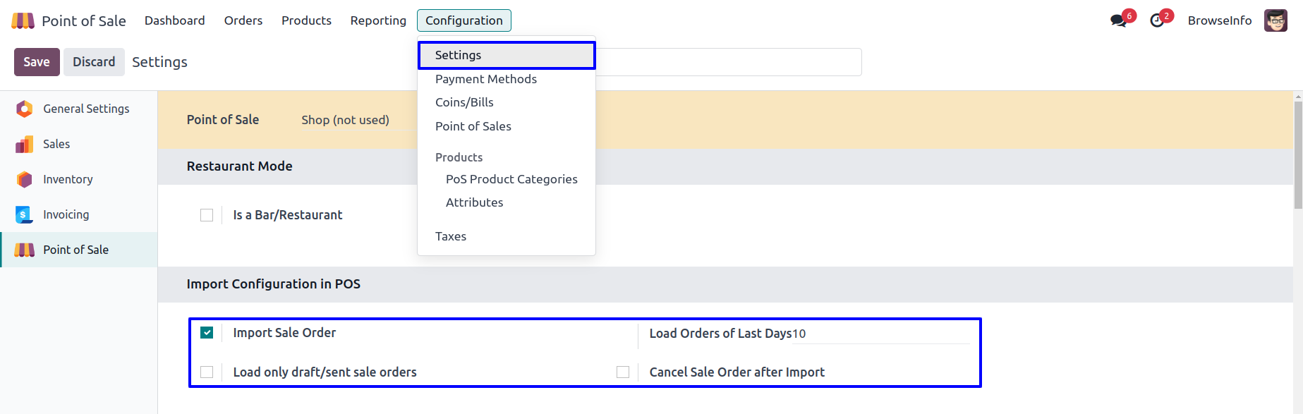Open Inventory settings sidebar icon
This screenshot has width=1303, height=414.
tap(24, 179)
